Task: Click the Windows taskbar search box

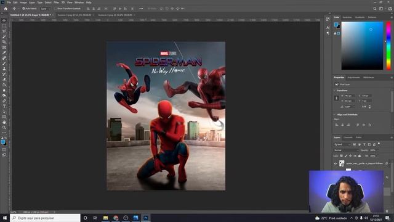Action: [x=45, y=218]
